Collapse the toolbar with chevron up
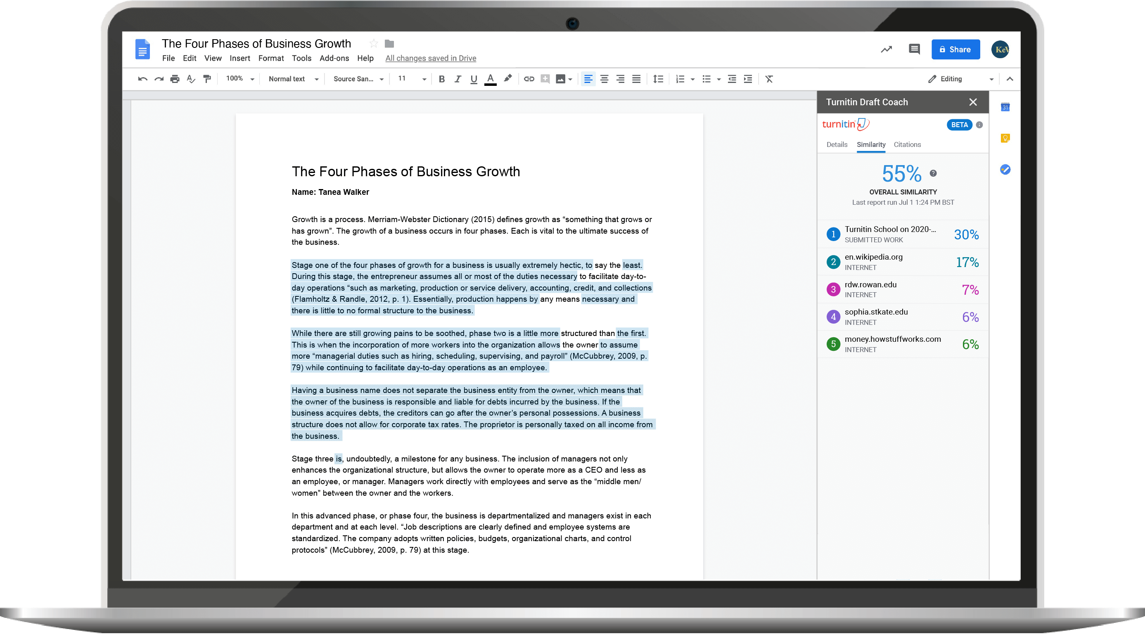This screenshot has width=1145, height=634. click(x=1010, y=79)
